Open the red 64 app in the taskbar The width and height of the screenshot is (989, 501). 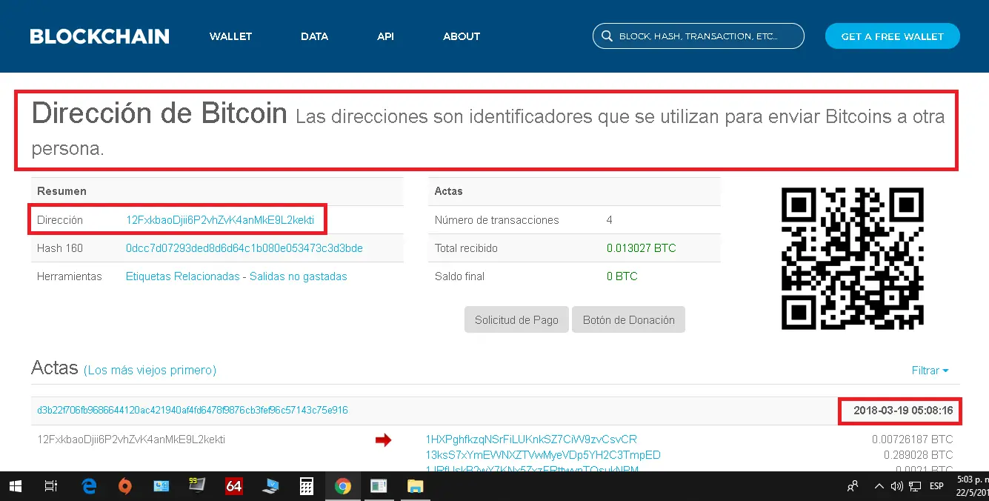click(234, 486)
